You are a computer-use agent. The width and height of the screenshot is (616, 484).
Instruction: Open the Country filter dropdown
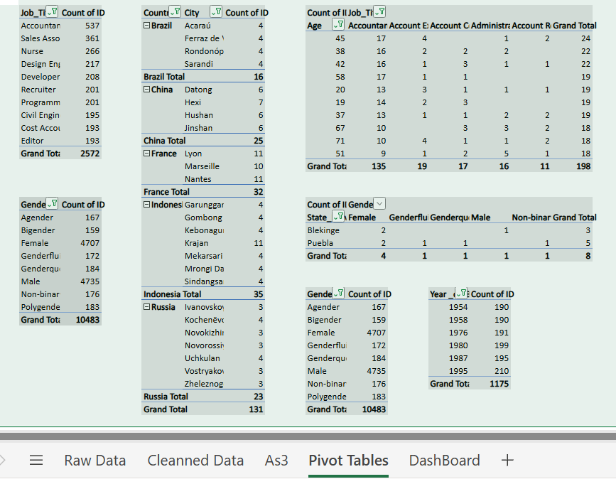click(x=175, y=12)
